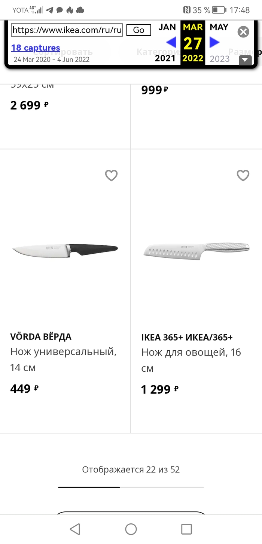This screenshot has width=262, height=544.
Task: Open the IKEA 365+ ИКЕА/365+ product title
Action: [187, 337]
